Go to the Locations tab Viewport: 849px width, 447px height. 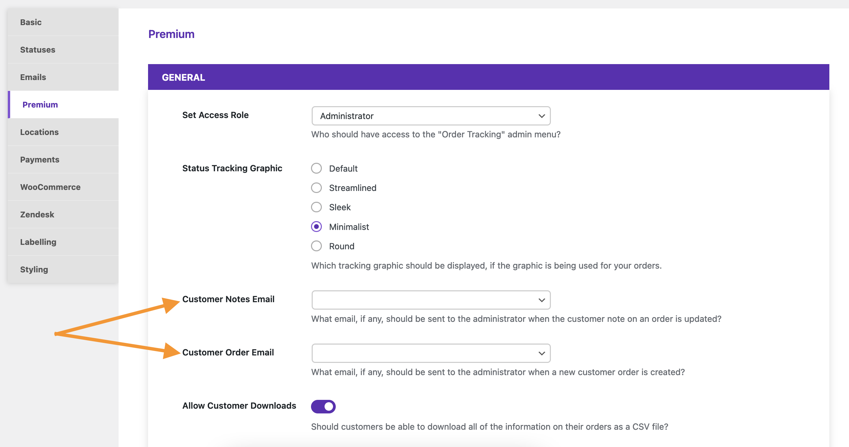63,132
